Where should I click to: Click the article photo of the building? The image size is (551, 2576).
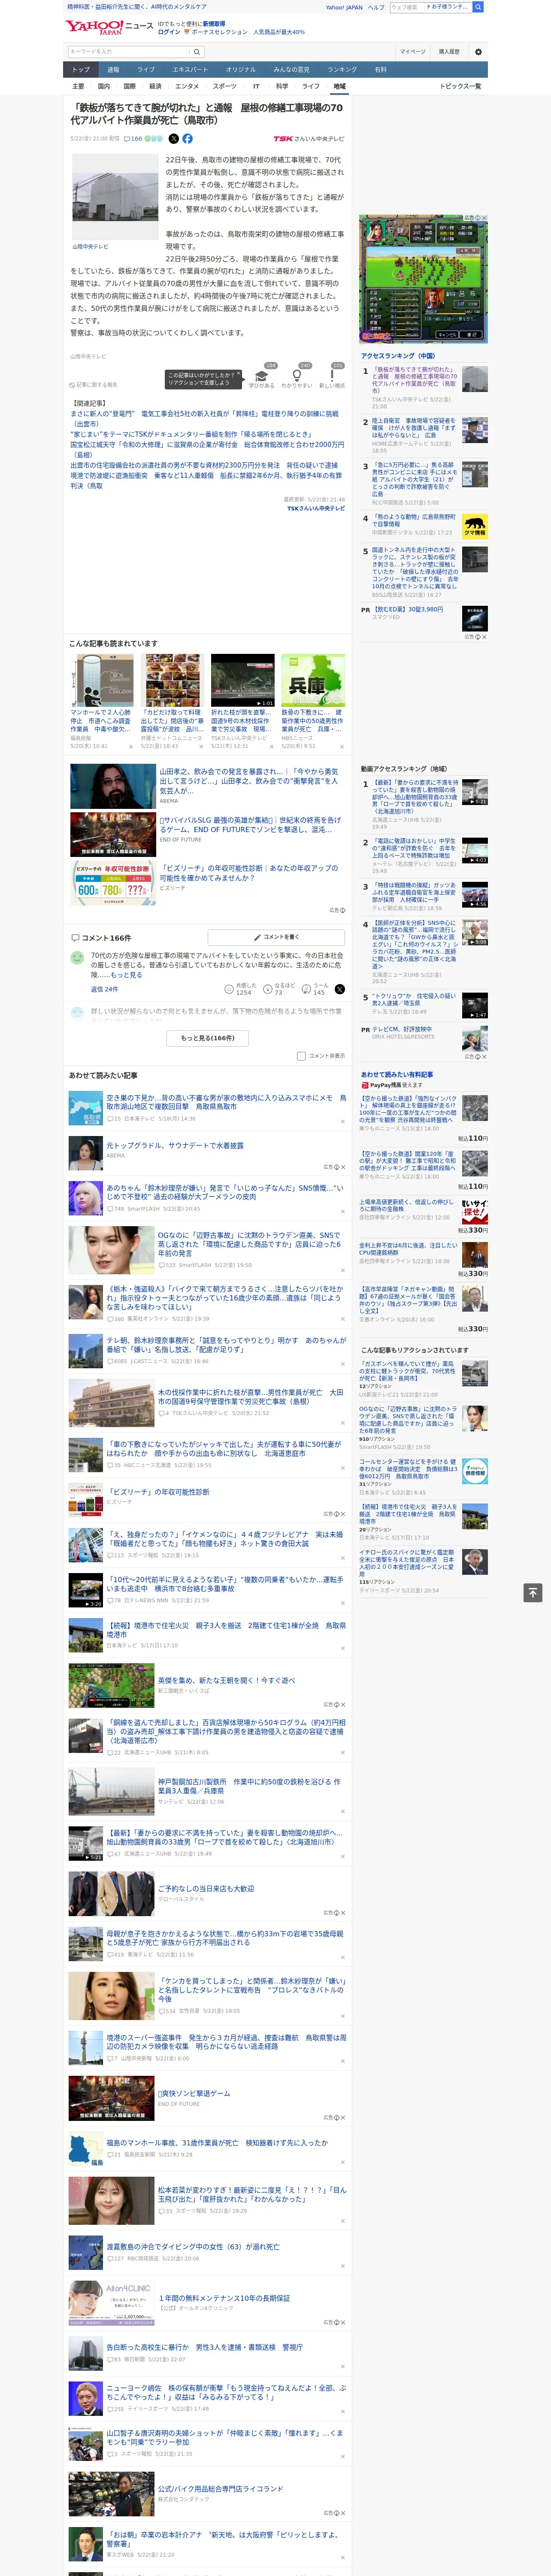(115, 197)
